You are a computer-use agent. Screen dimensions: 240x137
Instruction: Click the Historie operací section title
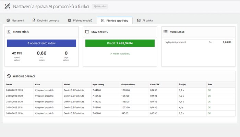click(x=24, y=76)
